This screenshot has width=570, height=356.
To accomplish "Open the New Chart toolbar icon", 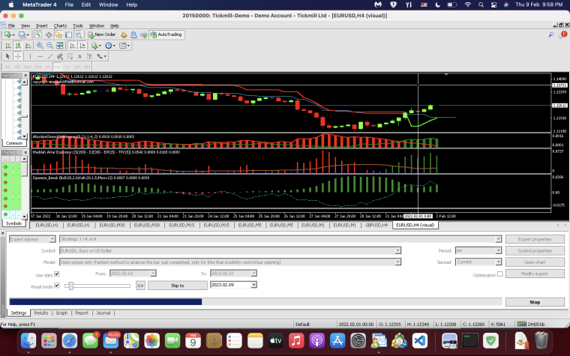I will click(x=8, y=34).
